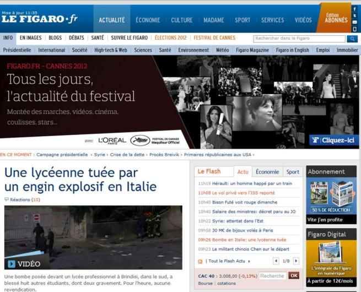
Task: Play the video icon on article photo
Action: tap(11, 264)
